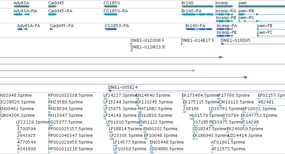
Task: Select the SD18347.5prime EST
Action: [x=209, y=129]
